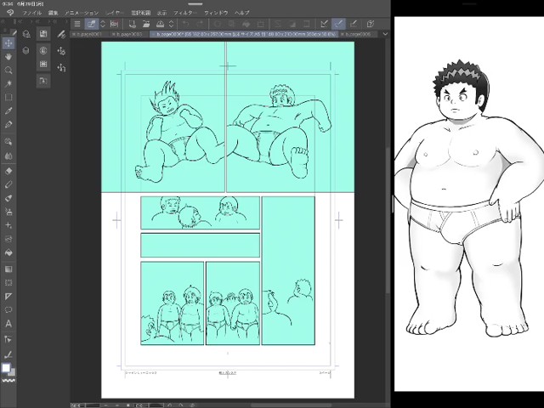
Task: Toggle the highlighted snap to ruler button
Action: coord(338,24)
